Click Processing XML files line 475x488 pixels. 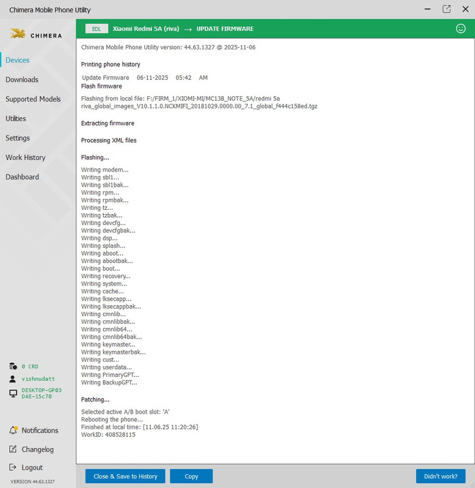[x=109, y=140]
